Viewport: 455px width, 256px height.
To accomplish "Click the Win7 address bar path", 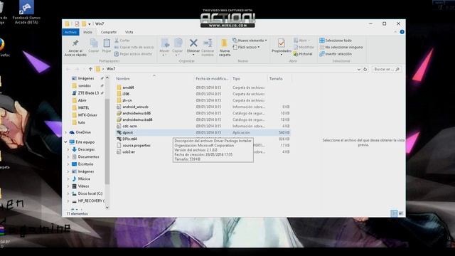I will coord(111,69).
